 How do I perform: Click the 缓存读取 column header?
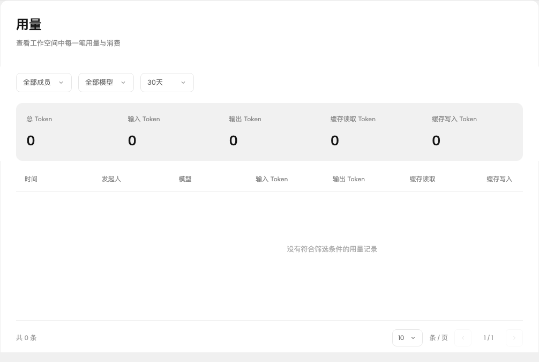pos(423,179)
